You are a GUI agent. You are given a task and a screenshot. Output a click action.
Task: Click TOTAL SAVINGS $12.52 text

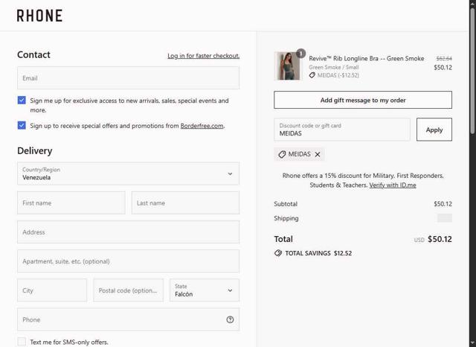(318, 253)
